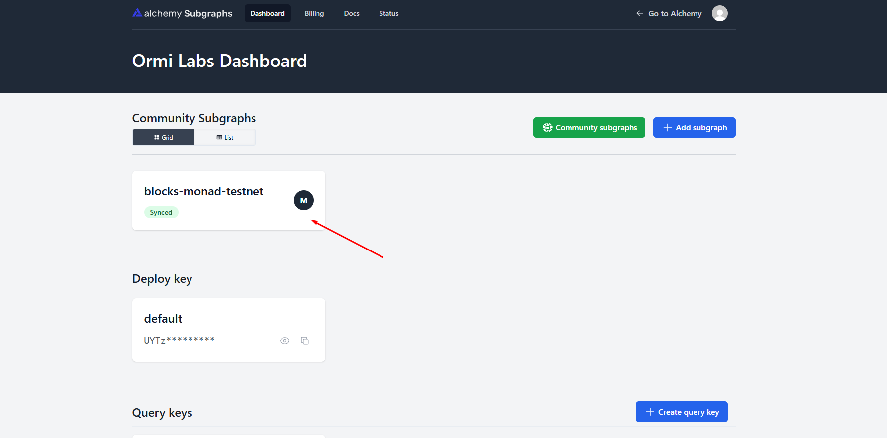Click the Alchemy Subgraphs logo
887x438 pixels.
pyautogui.click(x=182, y=13)
